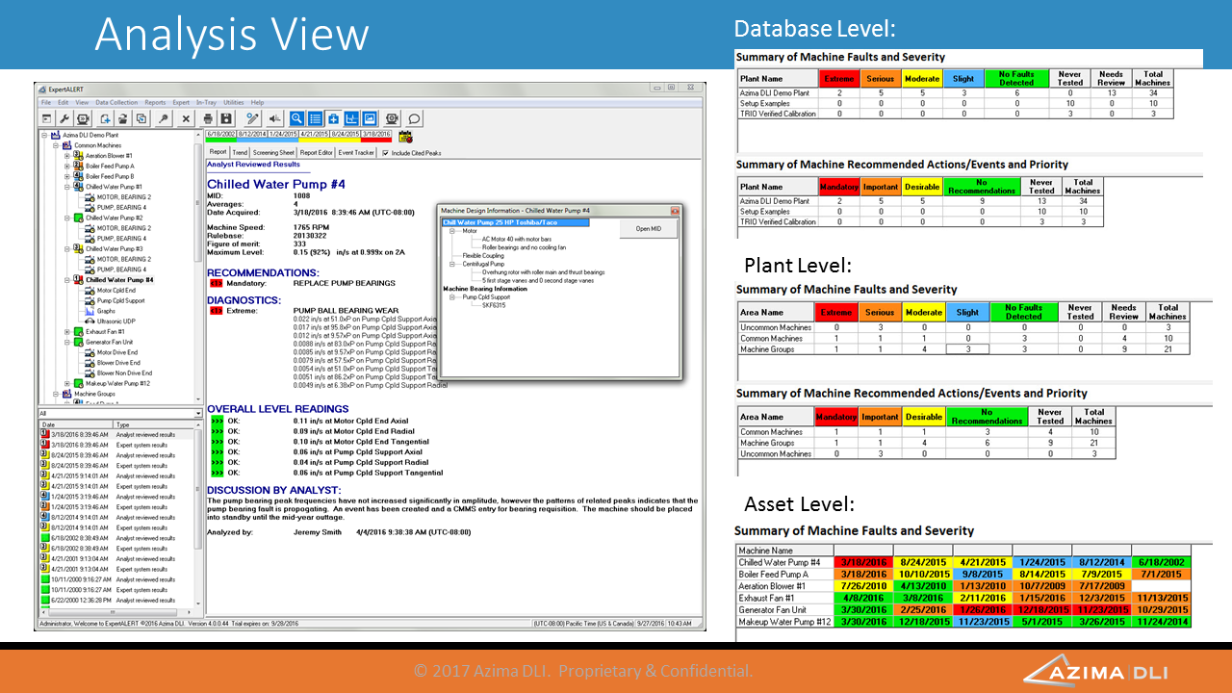Click the blue list view toolbar icon
This screenshot has height=693, width=1232.
tap(315, 118)
